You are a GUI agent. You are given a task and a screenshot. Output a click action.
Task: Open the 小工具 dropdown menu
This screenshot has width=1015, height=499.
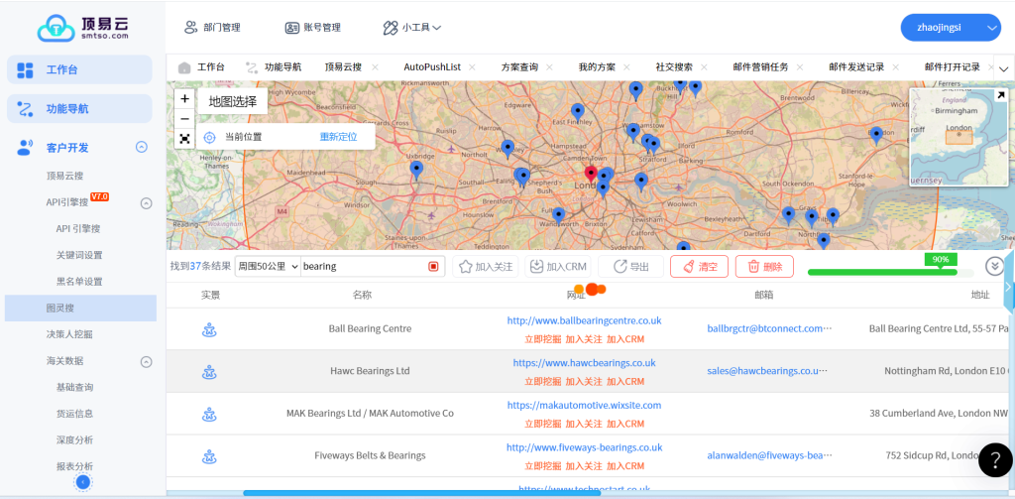412,28
